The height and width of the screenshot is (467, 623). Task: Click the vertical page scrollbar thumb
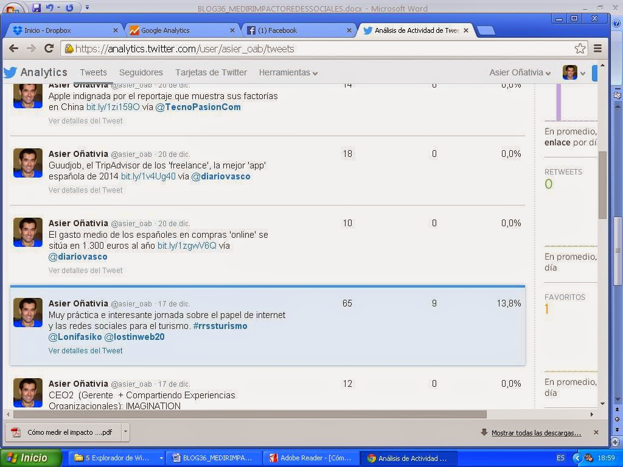tap(602, 185)
